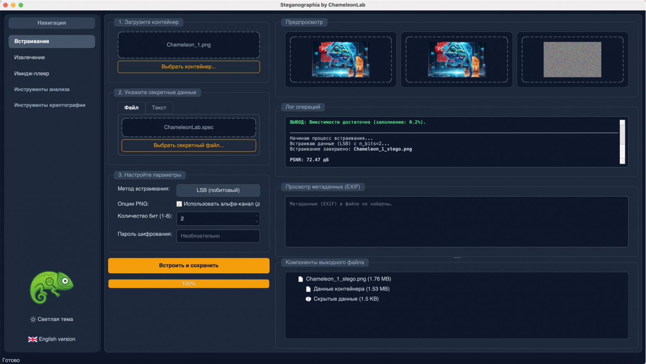The image size is (646, 364).
Task: Click Выбрать контейнер button
Action: coord(188,67)
